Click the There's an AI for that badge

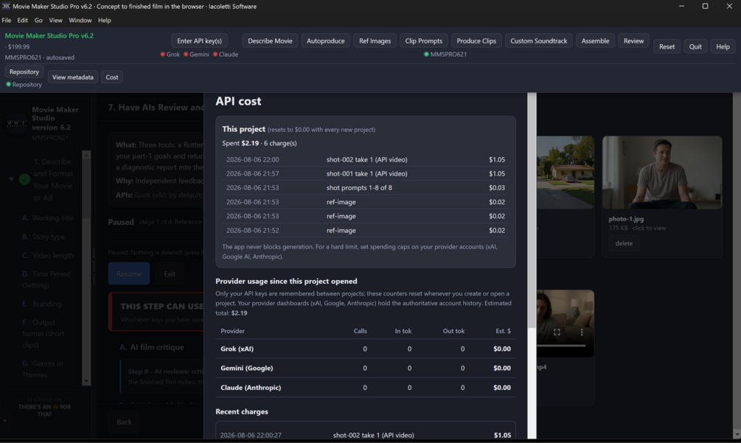coord(45,407)
